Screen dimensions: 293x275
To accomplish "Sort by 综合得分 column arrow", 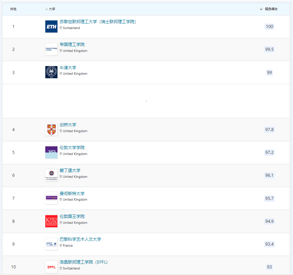I will pos(261,9).
